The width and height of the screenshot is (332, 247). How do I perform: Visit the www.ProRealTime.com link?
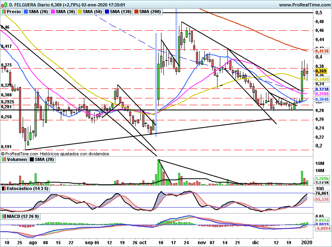click(x=305, y=5)
